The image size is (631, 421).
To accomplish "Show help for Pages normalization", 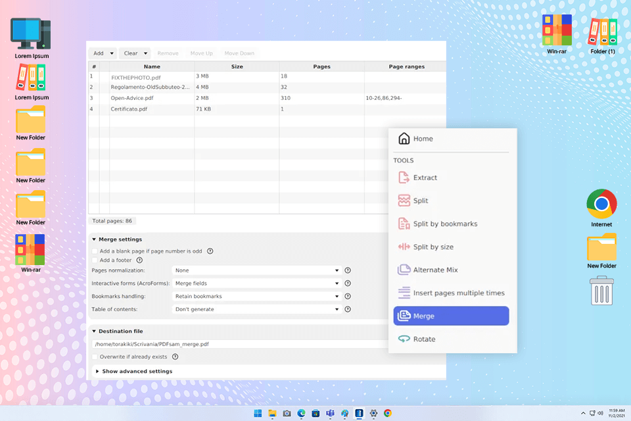I will [348, 270].
